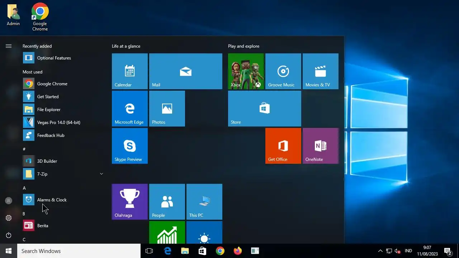Click the Windows Start button
This screenshot has height=258, width=459.
9,251
